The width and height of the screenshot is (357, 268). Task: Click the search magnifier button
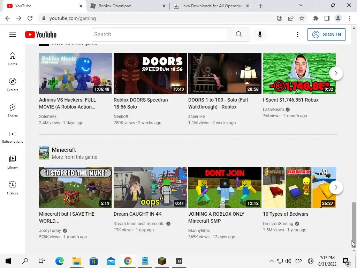(x=239, y=35)
